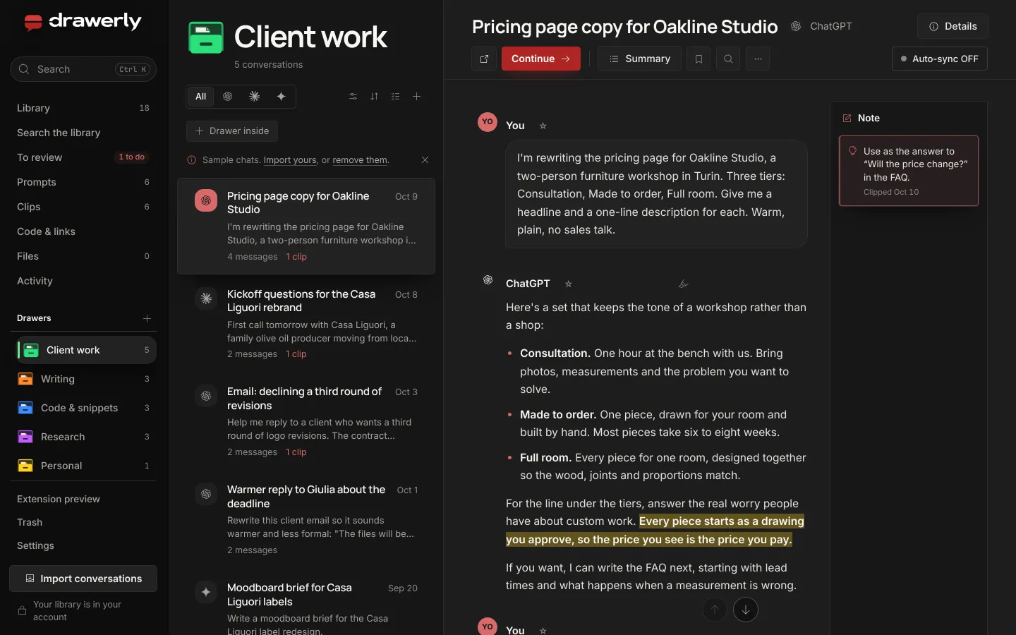Click Import conversations button
The width and height of the screenshot is (1016, 635).
pyautogui.click(x=83, y=579)
